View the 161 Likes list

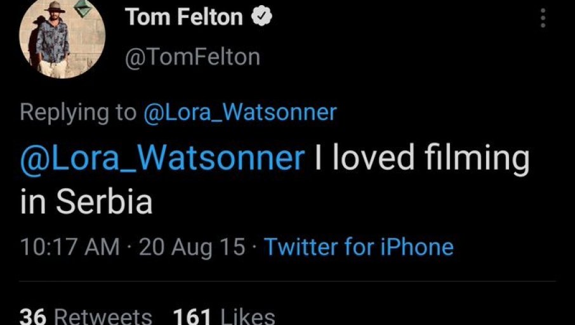223,316
